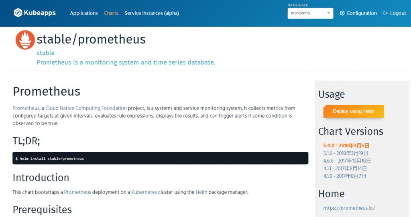Select chart version 4.6.6
This screenshot has width=411, height=217.
(x=347, y=161)
